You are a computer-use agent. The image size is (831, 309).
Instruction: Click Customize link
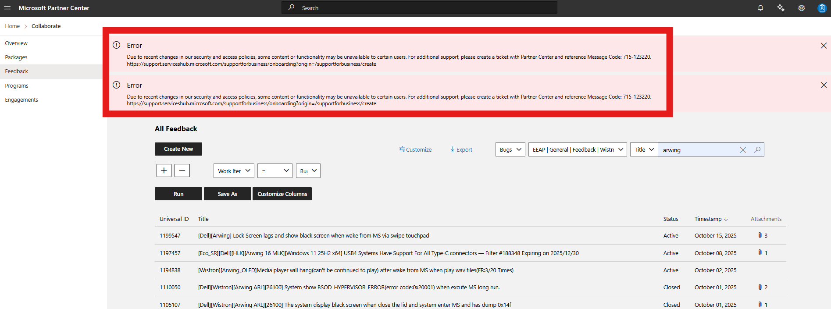click(415, 149)
